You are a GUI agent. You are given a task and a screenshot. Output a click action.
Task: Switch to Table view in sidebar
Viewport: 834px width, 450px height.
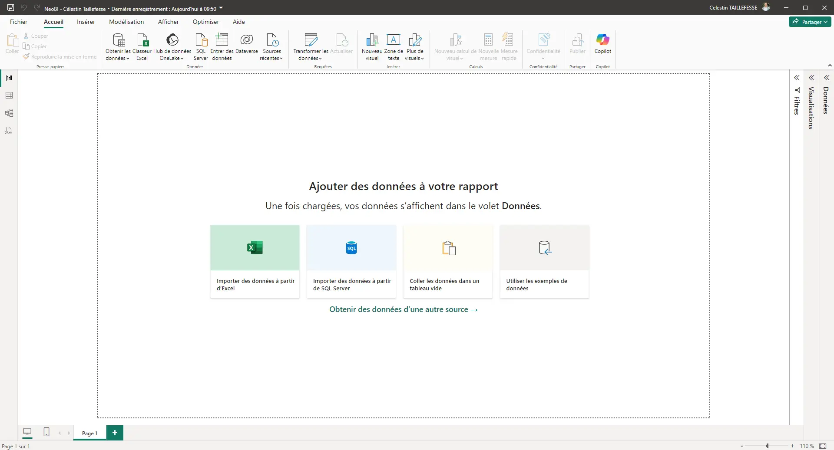9,95
